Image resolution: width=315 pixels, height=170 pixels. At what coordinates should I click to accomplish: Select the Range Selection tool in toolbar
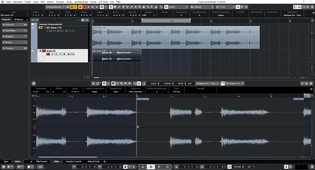coord(115,7)
